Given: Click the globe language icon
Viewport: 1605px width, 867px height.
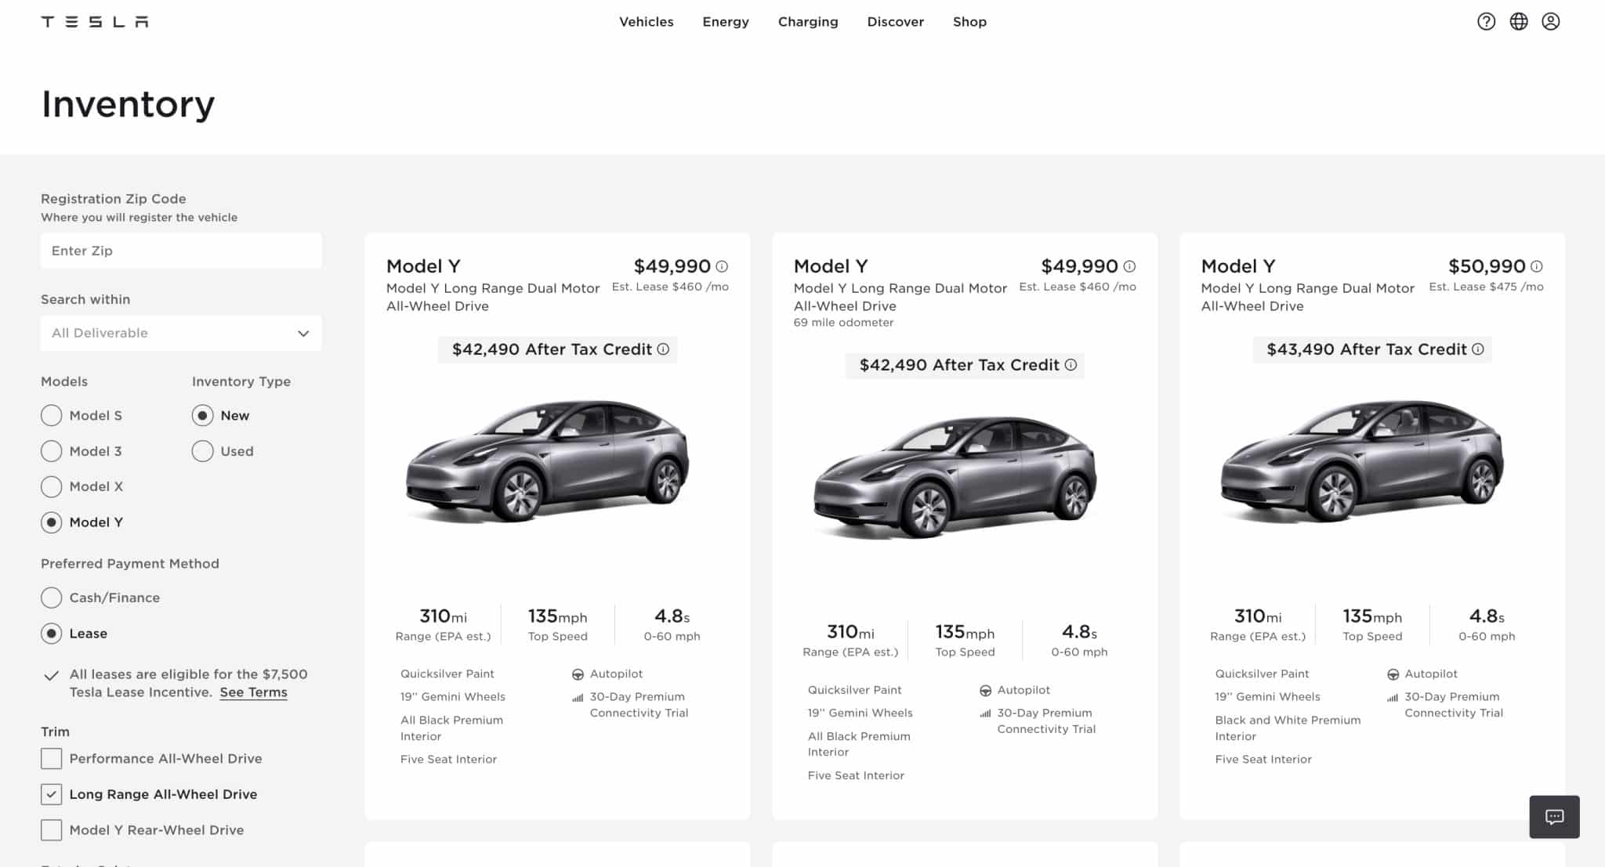Looking at the screenshot, I should coord(1519,21).
